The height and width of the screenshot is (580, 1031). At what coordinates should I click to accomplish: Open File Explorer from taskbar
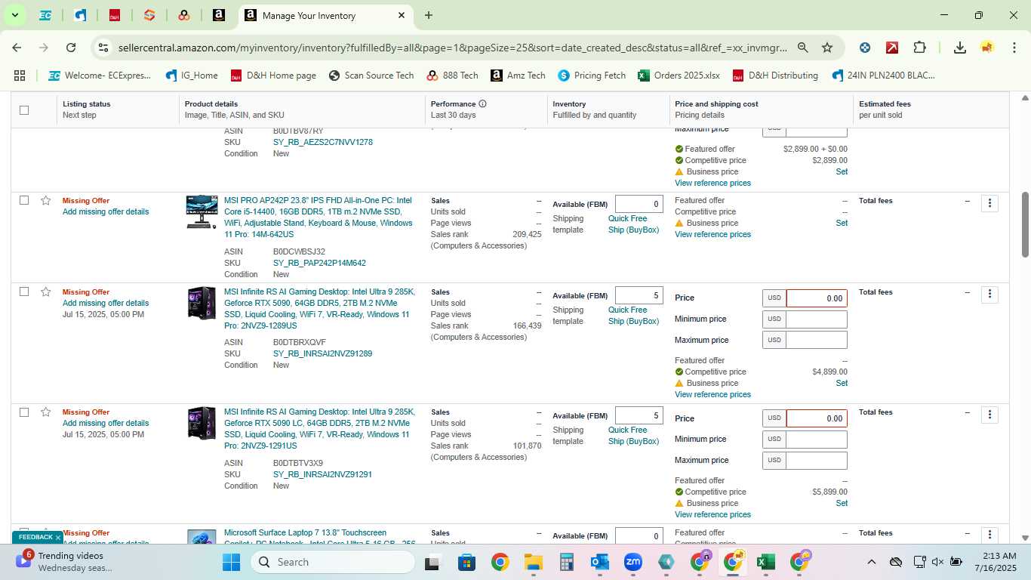pos(533,562)
